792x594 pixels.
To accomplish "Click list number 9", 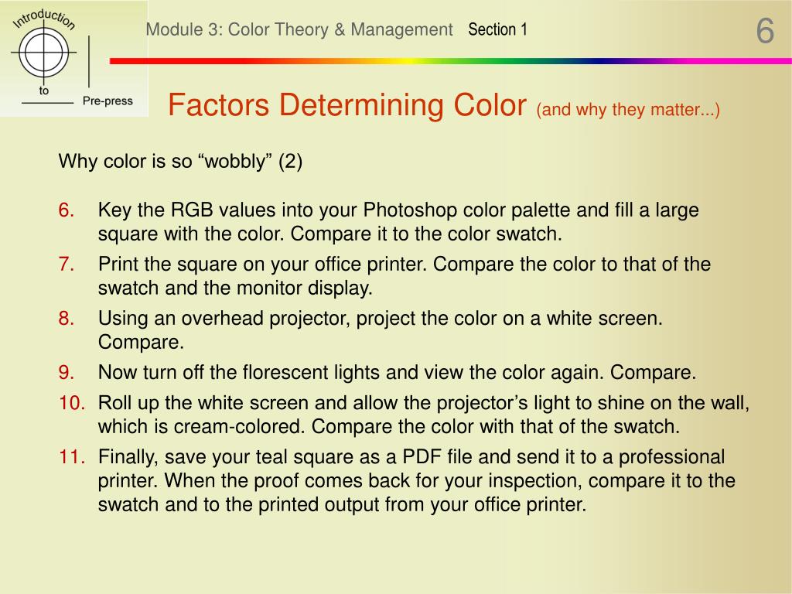I will 67,372.
